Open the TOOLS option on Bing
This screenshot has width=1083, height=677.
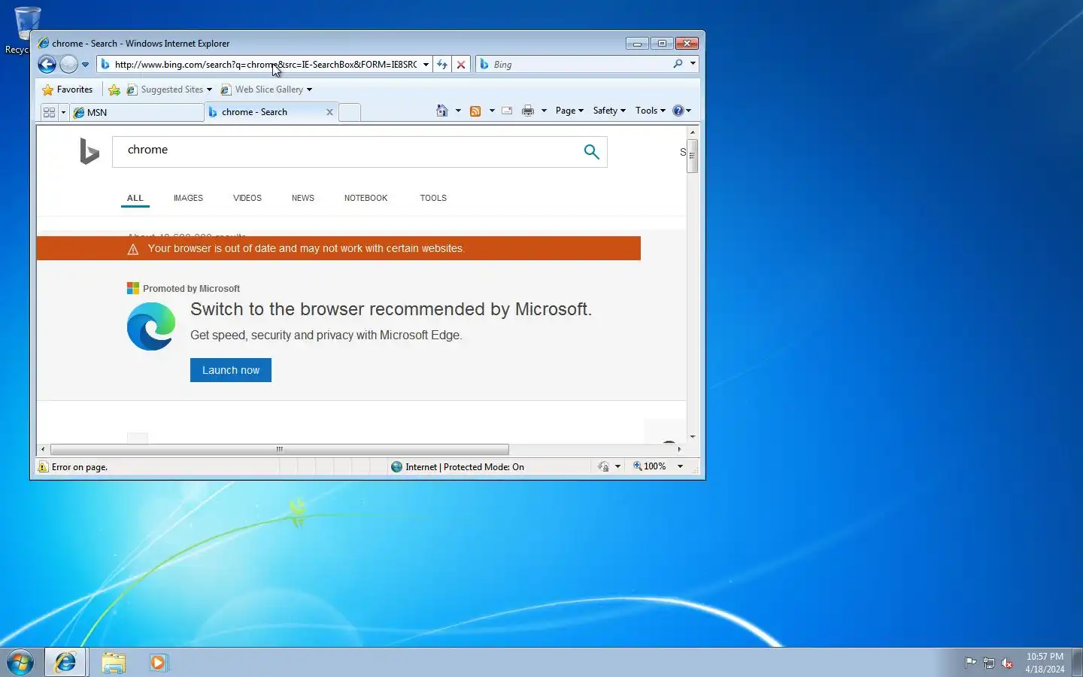click(x=433, y=199)
